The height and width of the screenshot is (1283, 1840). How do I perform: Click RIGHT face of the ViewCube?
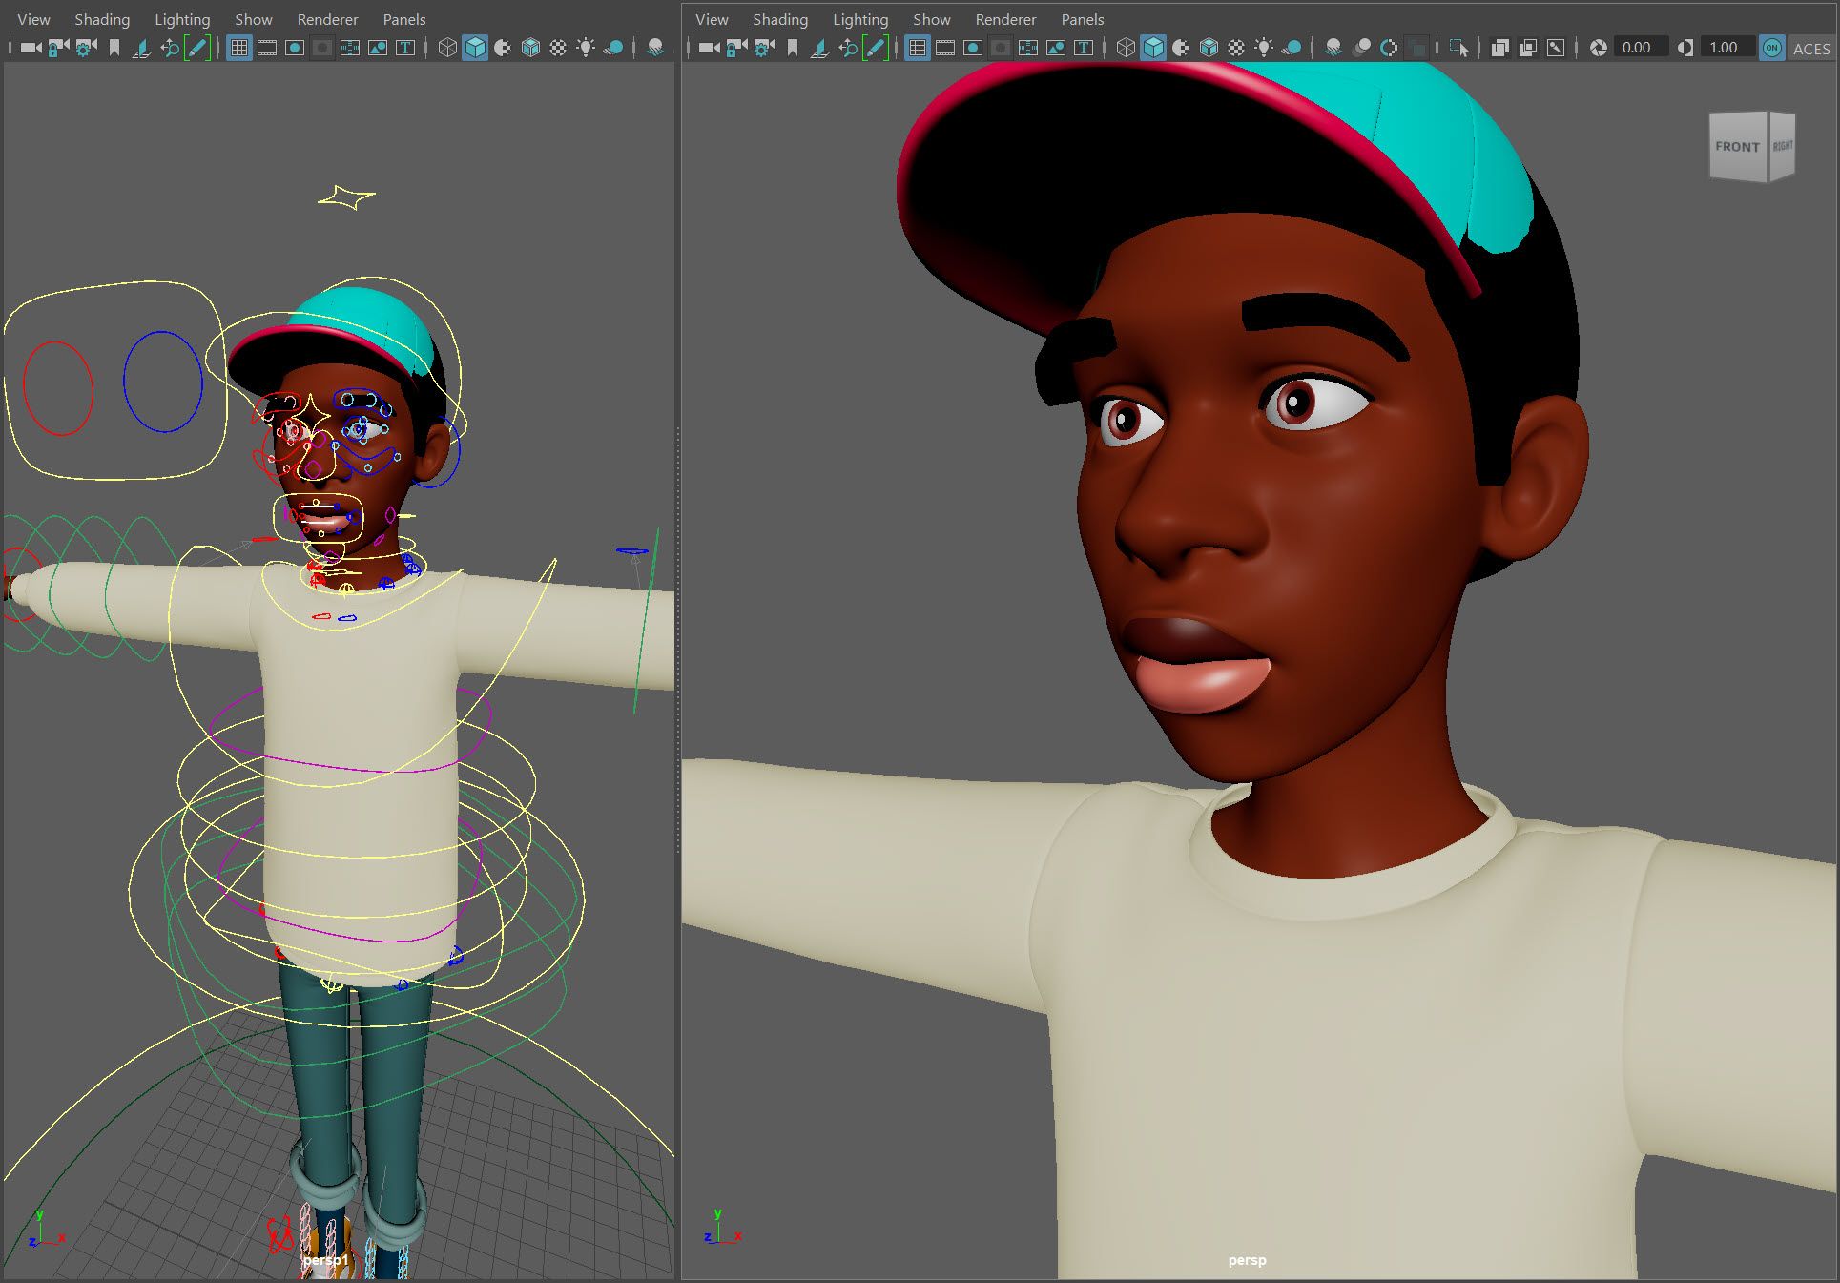click(1783, 145)
